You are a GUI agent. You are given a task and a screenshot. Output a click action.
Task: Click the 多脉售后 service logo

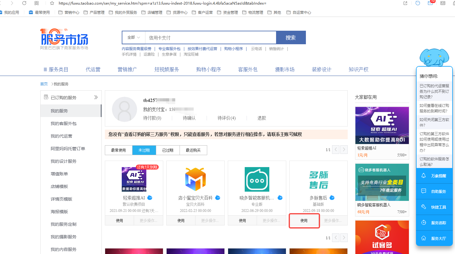coord(318,180)
